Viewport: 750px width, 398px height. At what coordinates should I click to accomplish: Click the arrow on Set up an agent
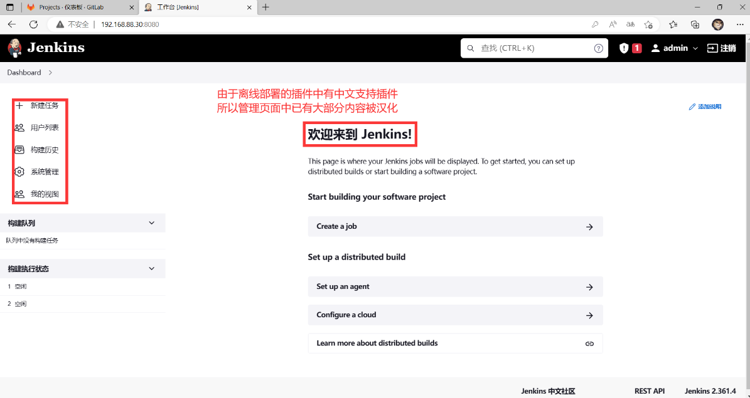(589, 287)
